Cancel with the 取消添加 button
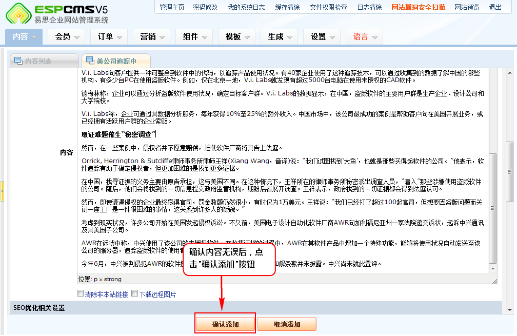 [x=287, y=324]
